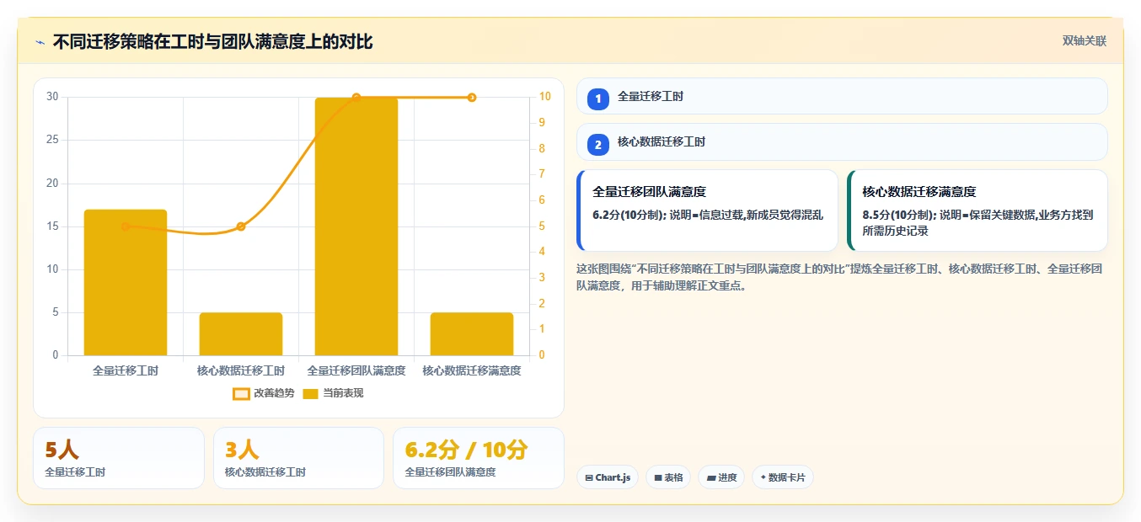Click the 8.5分(10分制) explanation text

pyautogui.click(x=978, y=223)
